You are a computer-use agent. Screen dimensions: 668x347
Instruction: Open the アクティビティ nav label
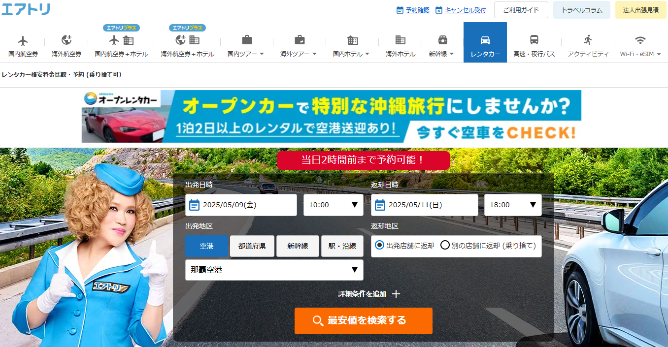[588, 54]
